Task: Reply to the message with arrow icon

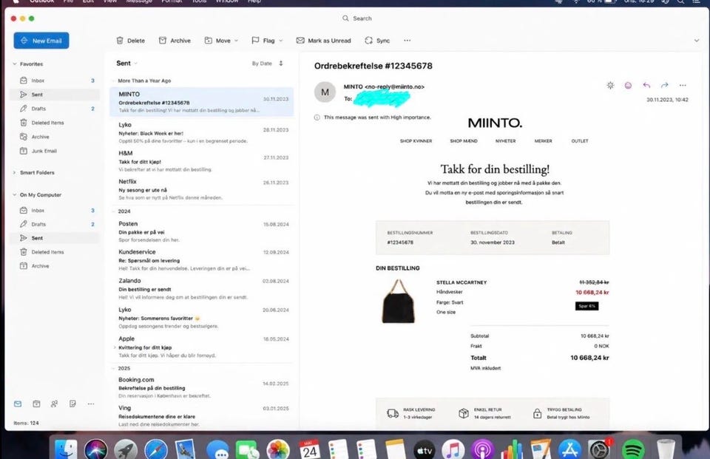Action: point(646,85)
